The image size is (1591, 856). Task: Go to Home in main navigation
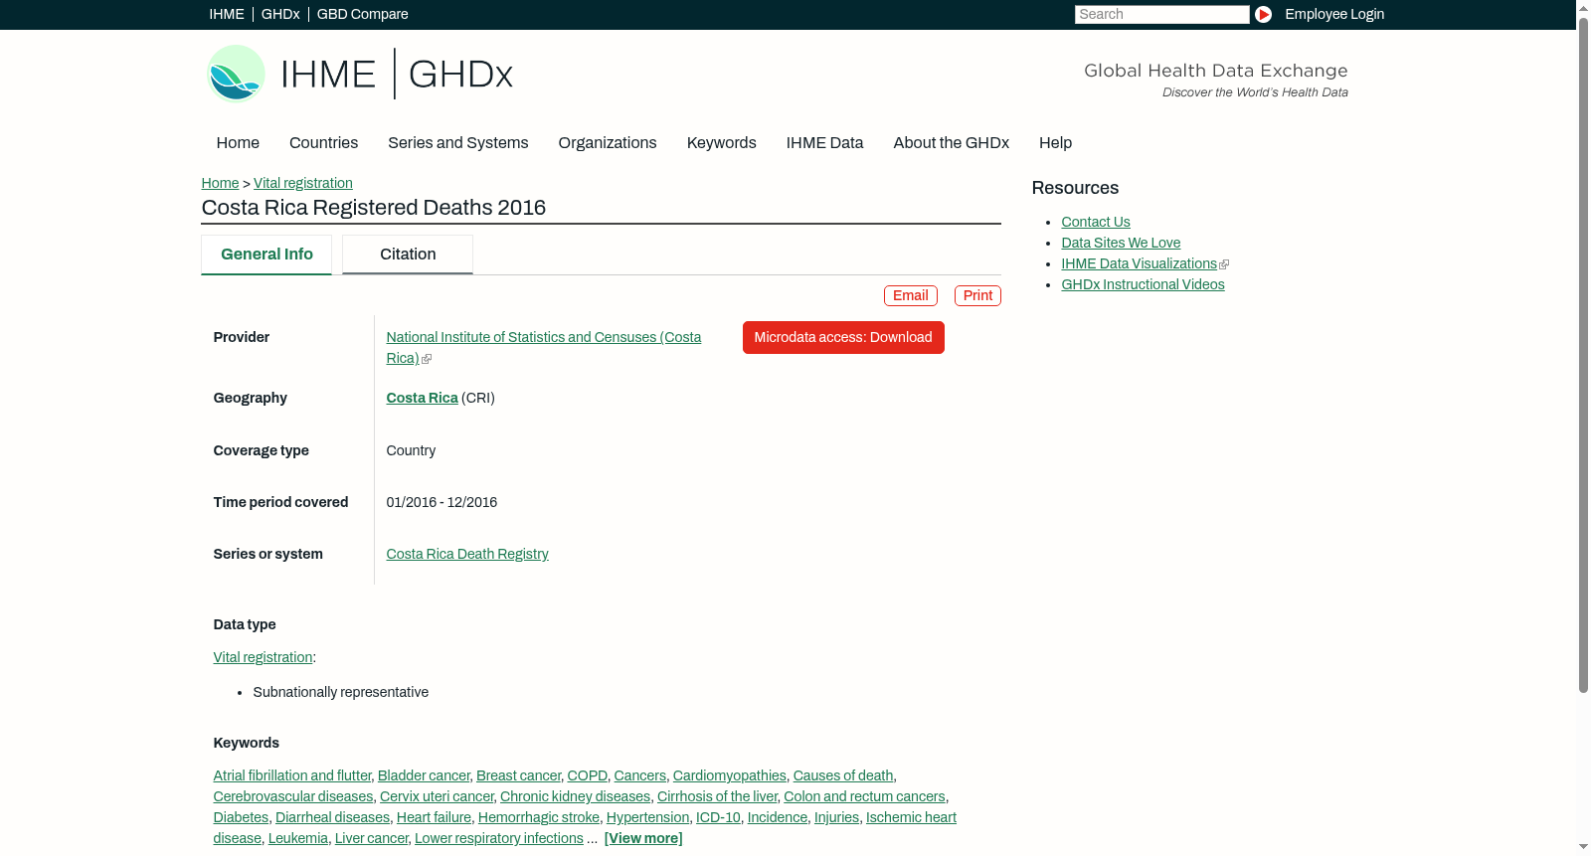click(238, 142)
